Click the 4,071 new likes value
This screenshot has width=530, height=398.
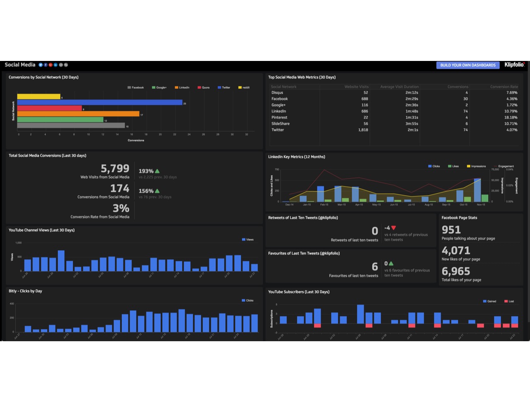(x=456, y=250)
